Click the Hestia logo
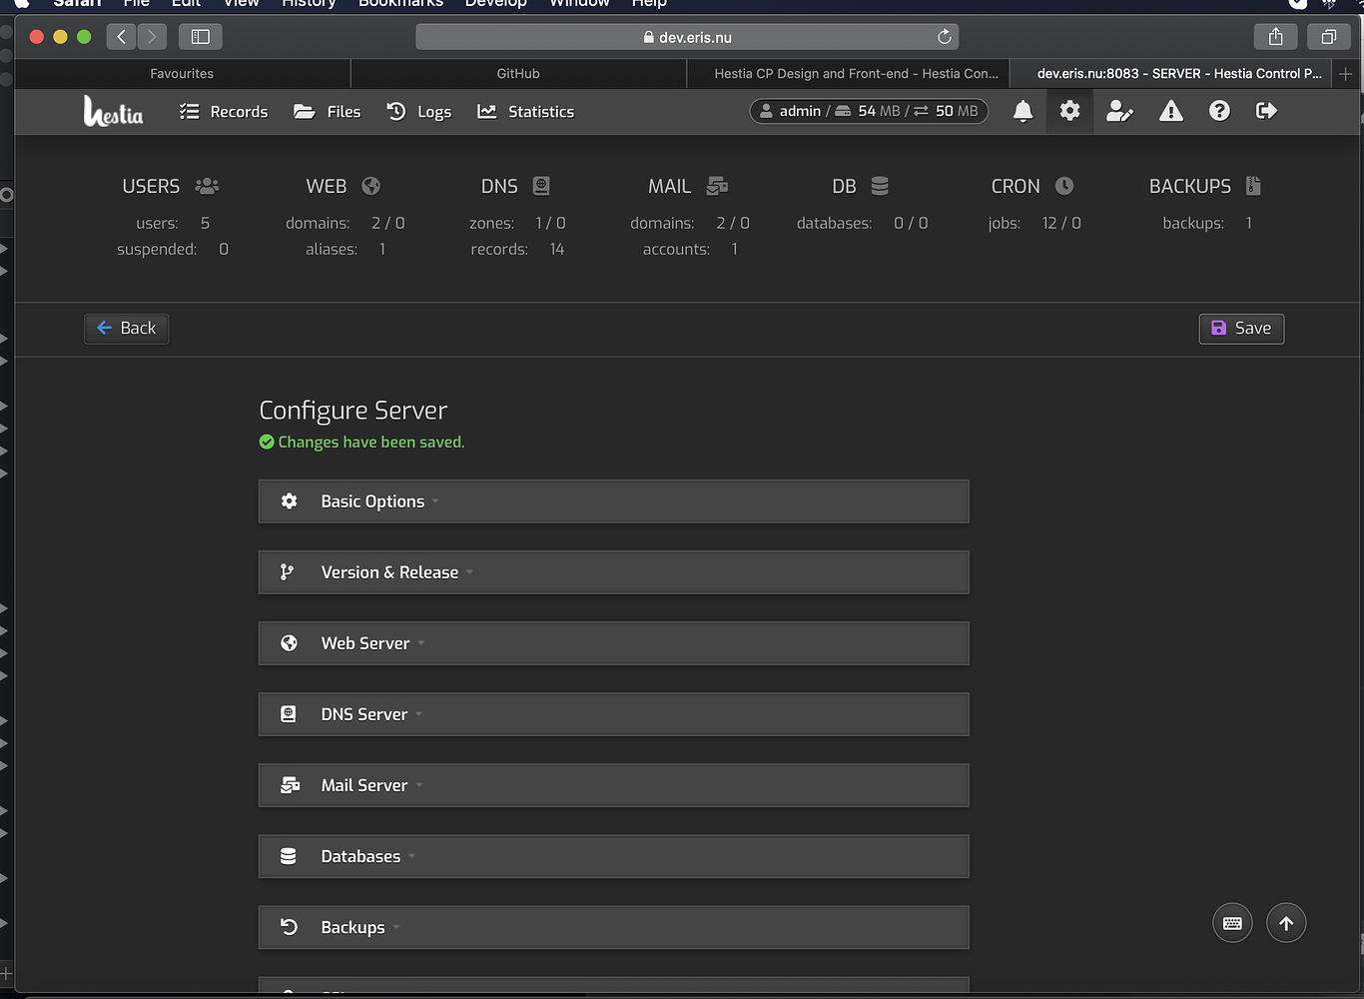Viewport: 1364px width, 999px height. pyautogui.click(x=113, y=111)
